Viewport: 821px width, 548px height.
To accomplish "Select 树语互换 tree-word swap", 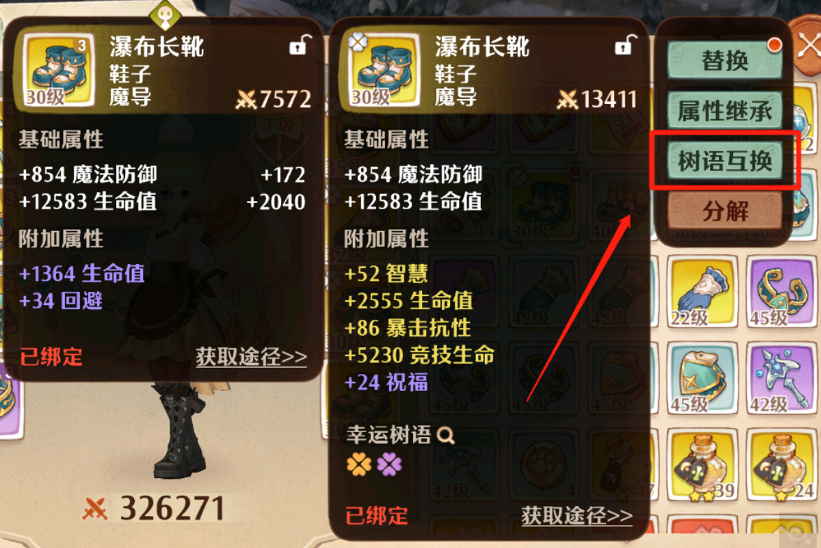I will [x=725, y=161].
